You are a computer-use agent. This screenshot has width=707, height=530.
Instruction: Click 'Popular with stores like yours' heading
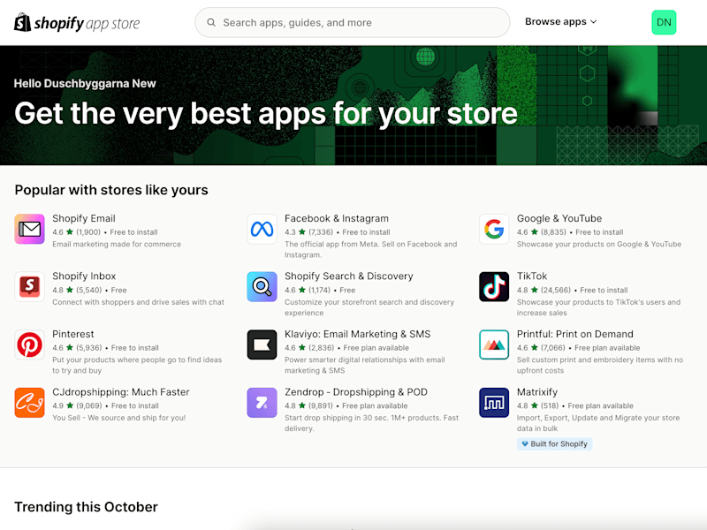(x=111, y=190)
